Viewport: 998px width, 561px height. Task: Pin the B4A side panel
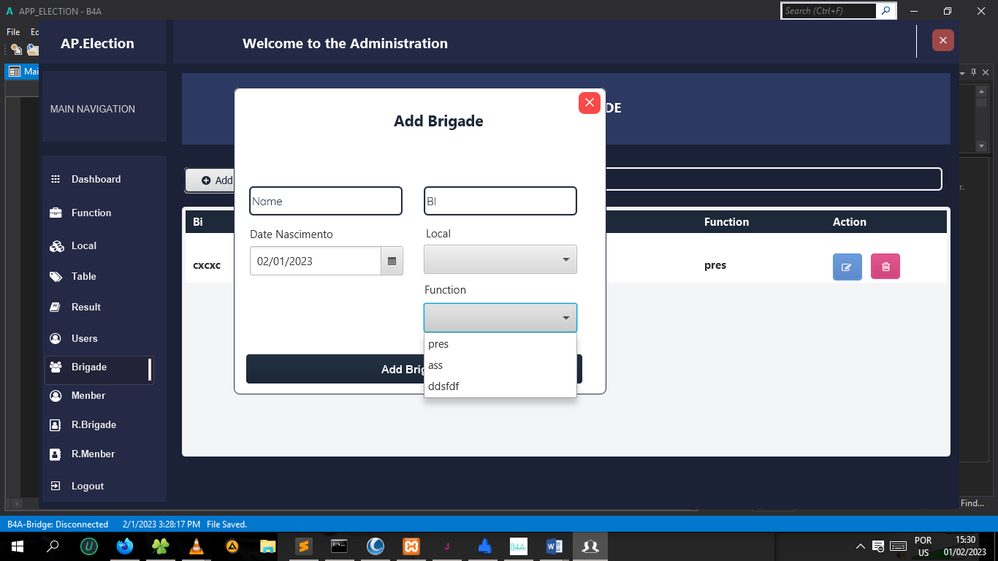973,72
